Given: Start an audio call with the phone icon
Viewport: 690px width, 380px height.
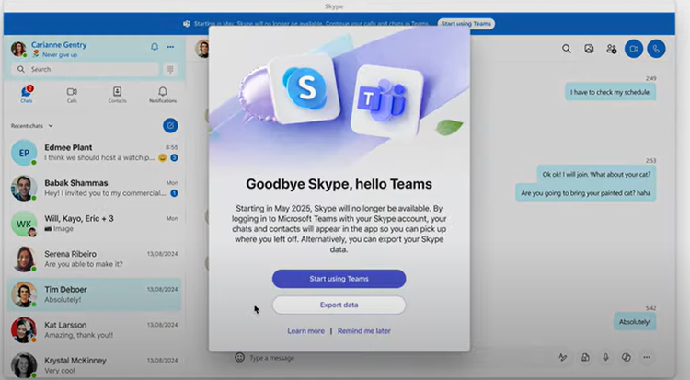Looking at the screenshot, I should pos(656,49).
